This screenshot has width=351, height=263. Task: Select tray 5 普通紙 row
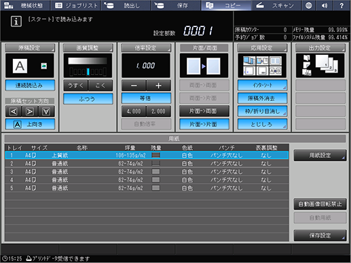click(147, 188)
